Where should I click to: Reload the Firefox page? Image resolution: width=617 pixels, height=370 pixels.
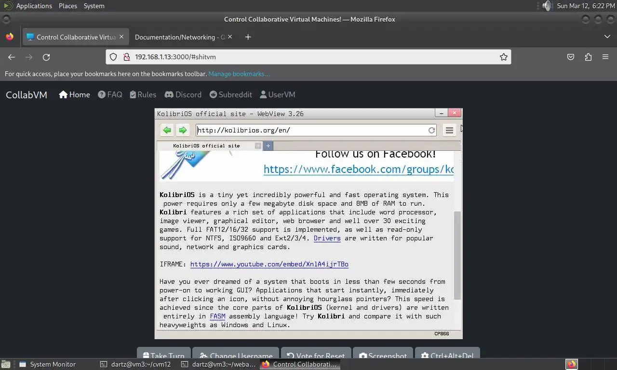click(x=46, y=57)
